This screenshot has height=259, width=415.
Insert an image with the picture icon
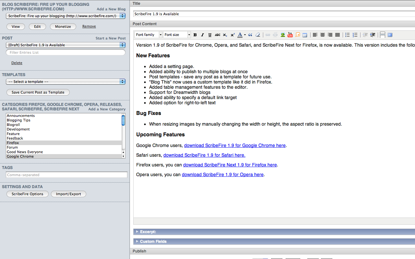click(x=283, y=35)
